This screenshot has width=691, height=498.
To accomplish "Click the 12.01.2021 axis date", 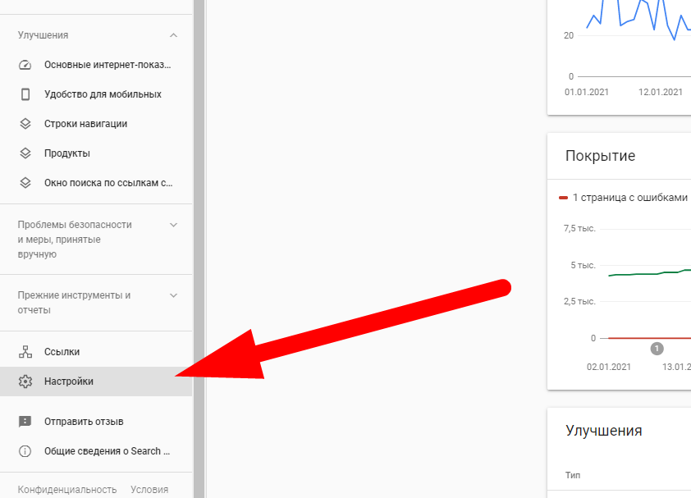I will 660,92.
